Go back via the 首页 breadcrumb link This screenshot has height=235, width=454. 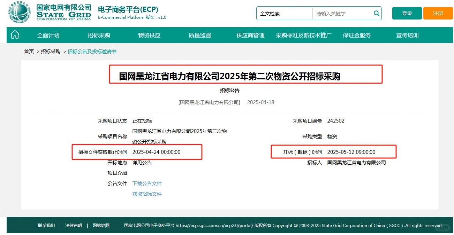click(28, 51)
